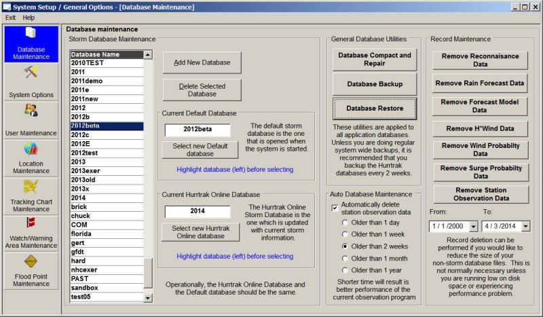Choose the Older than 1 month option
The image size is (543, 317).
[346, 259]
